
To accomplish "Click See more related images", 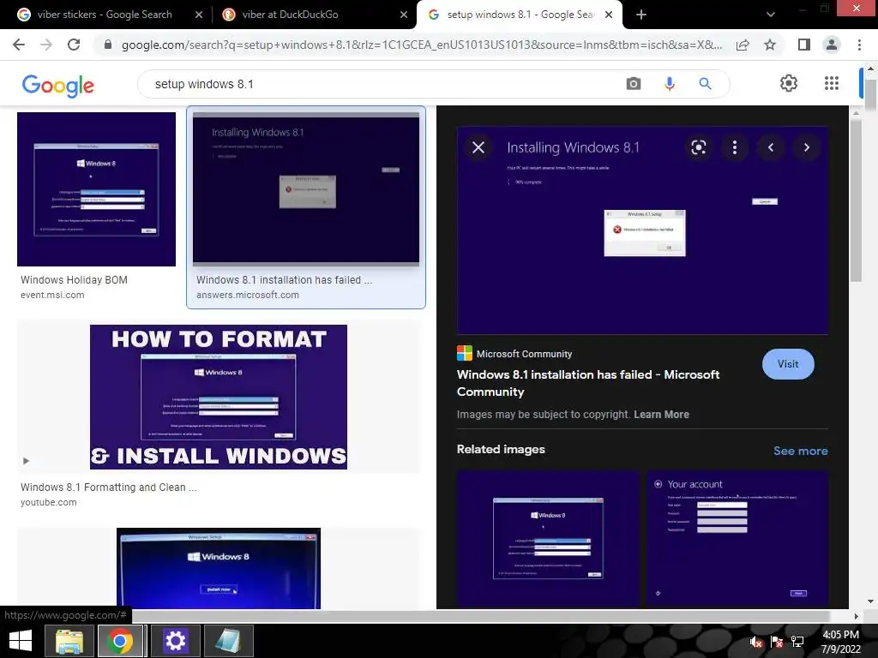I will [800, 451].
